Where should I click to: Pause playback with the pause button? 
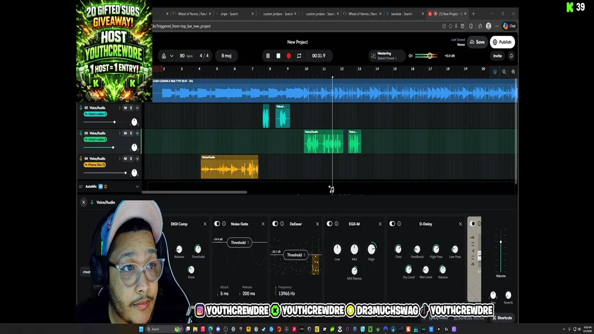tap(268, 56)
